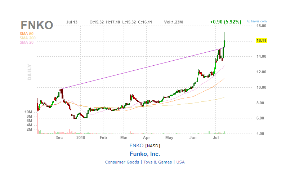Click the SMA 20 legend label
The width and height of the screenshot is (290, 183).
(x=27, y=42)
